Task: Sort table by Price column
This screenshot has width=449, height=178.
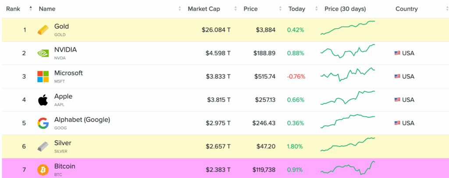Action: (251, 9)
